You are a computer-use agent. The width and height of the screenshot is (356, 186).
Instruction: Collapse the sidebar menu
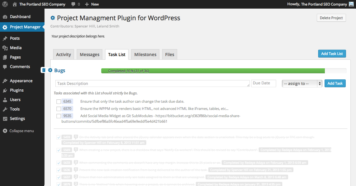pyautogui.click(x=18, y=131)
